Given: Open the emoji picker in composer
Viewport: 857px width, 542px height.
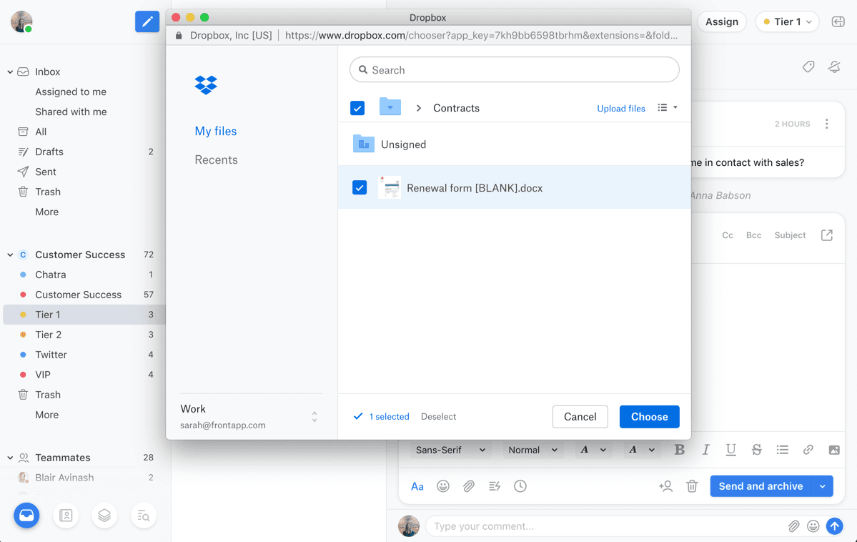Looking at the screenshot, I should [443, 486].
